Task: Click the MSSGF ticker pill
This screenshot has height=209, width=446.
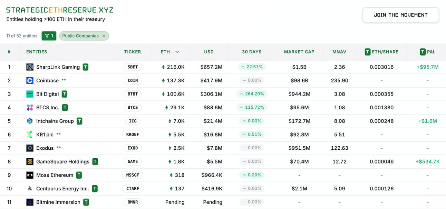Action: 133,175
